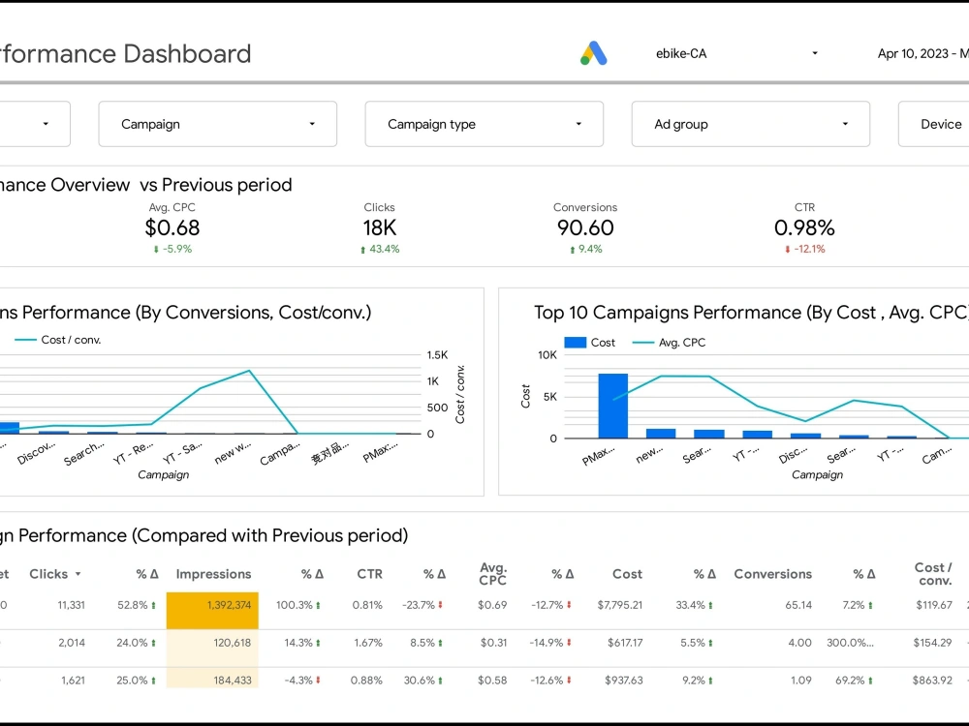Open the ebike-CA account dropdown

pyautogui.click(x=736, y=53)
